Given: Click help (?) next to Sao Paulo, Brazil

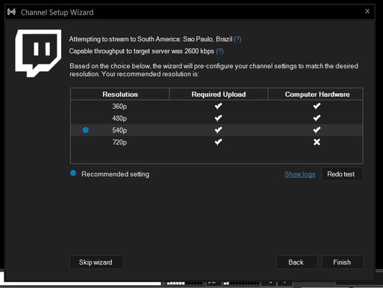Looking at the screenshot, I should click(x=237, y=39).
